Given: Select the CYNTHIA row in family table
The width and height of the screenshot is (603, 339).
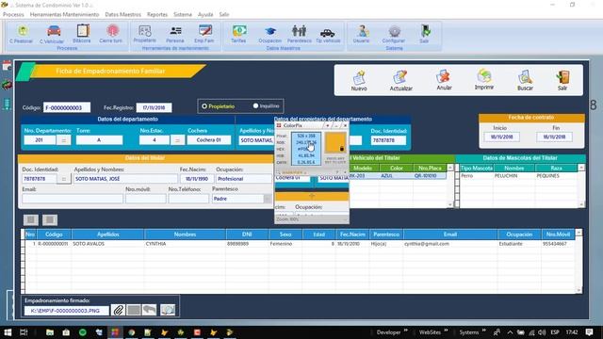Looking at the screenshot, I should pos(300,244).
